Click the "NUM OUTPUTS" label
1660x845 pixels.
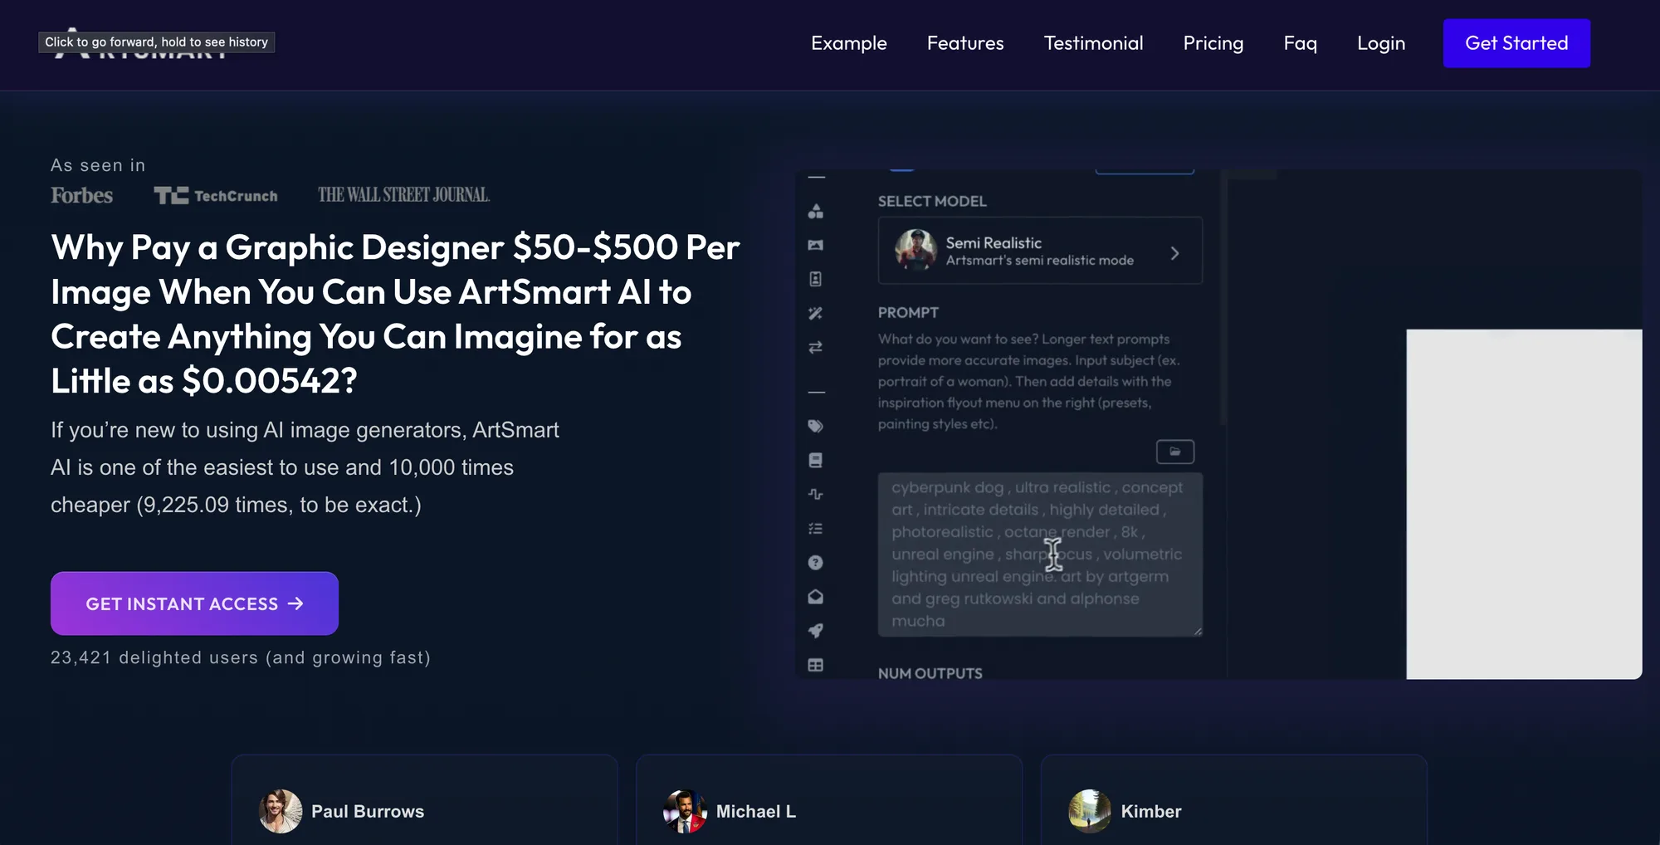pos(930,672)
